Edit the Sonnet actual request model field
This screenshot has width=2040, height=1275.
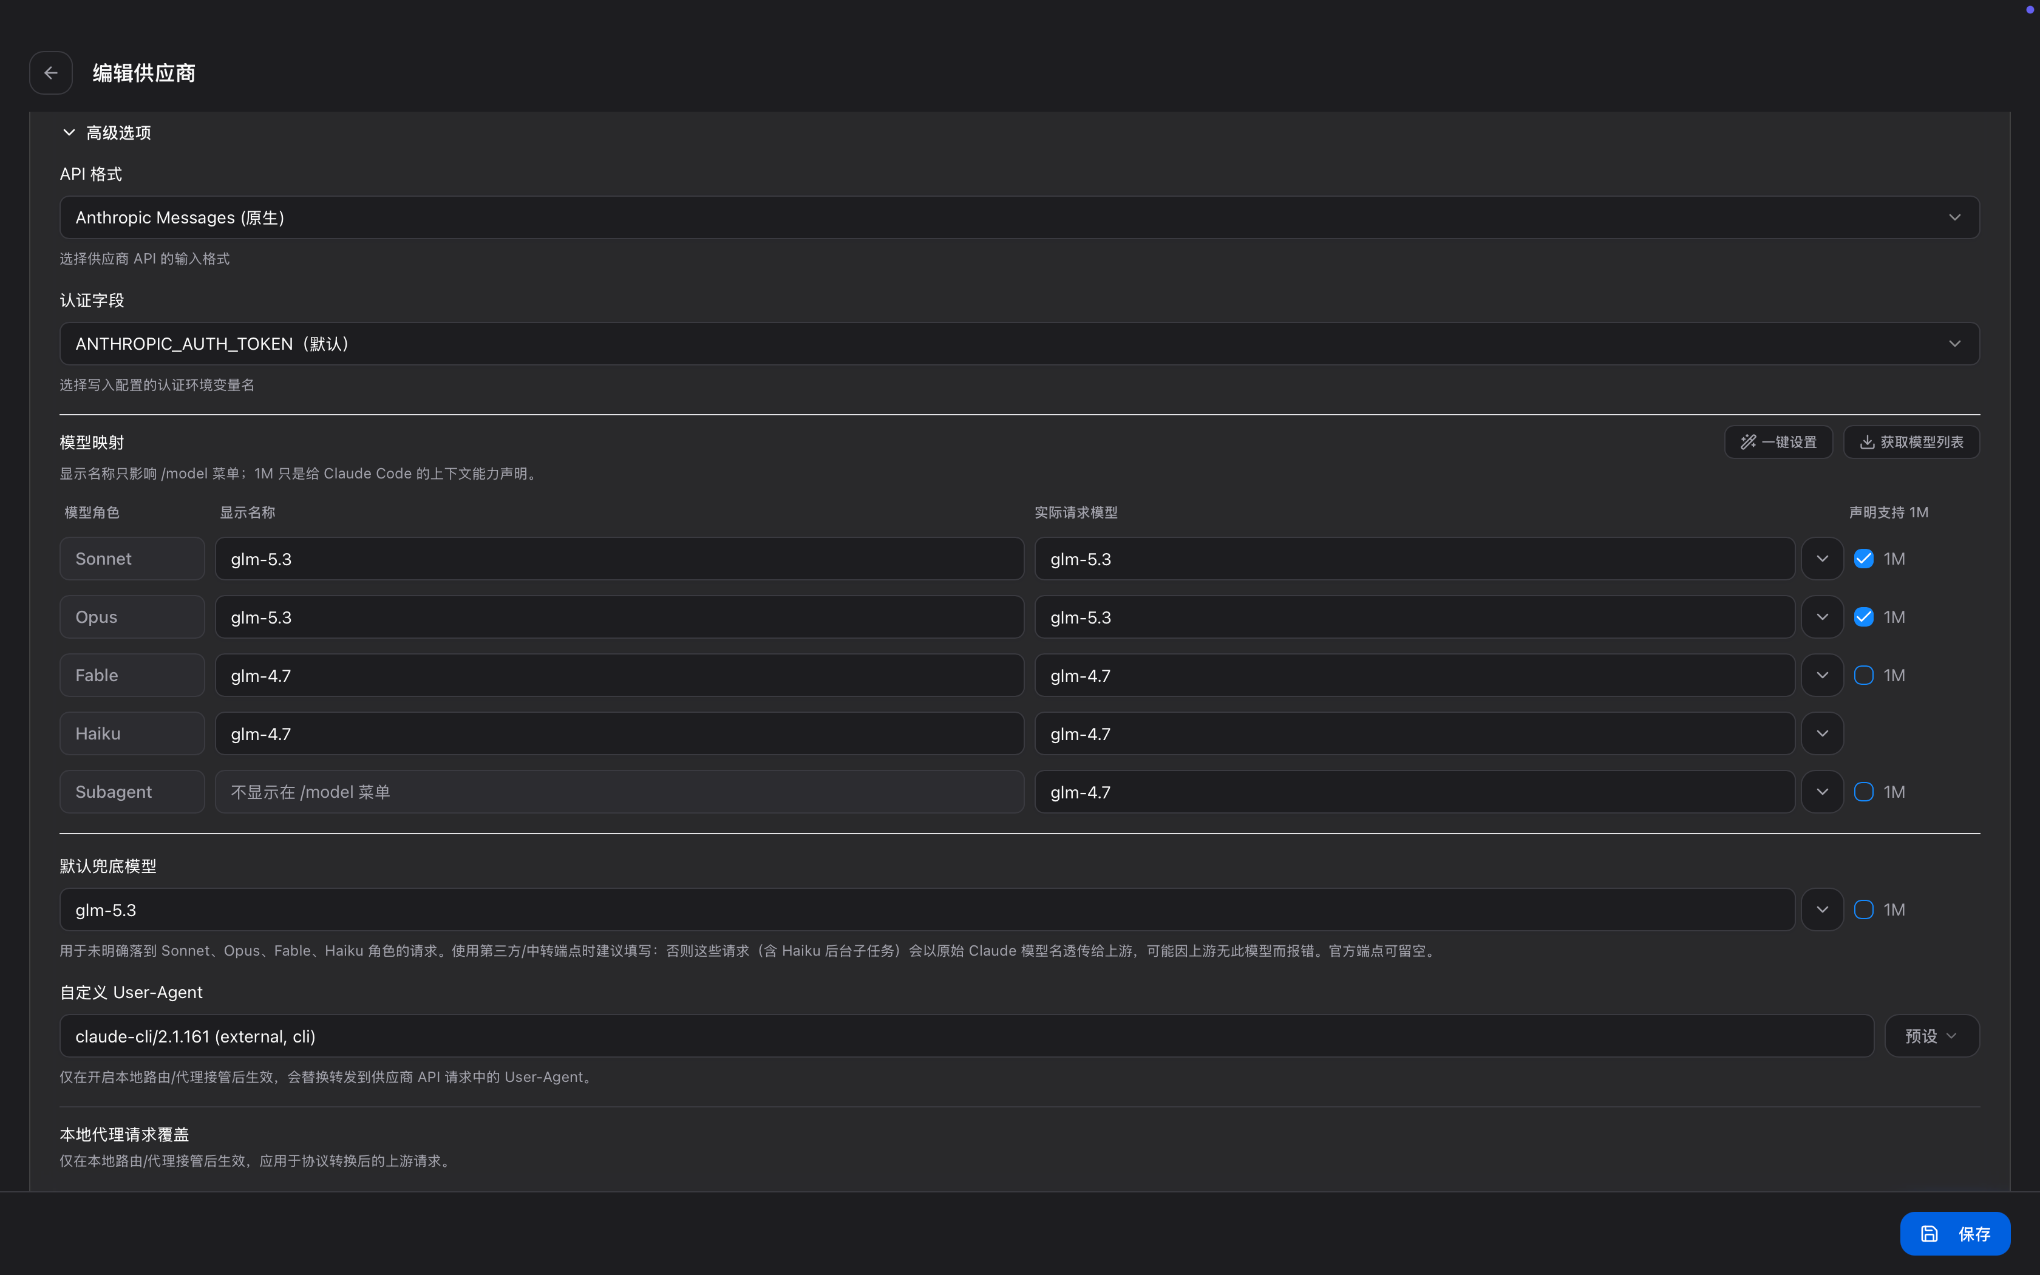point(1415,559)
